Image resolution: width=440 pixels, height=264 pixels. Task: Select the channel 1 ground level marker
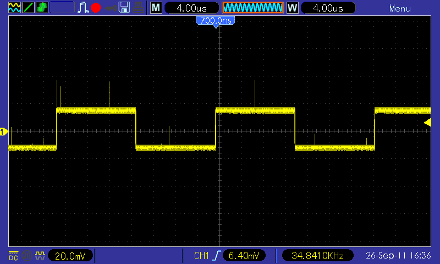click(x=4, y=131)
